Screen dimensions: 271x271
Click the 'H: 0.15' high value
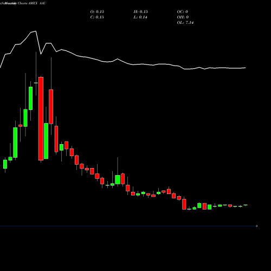click(x=141, y=12)
